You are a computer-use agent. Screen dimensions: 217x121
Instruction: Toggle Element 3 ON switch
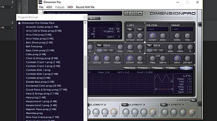(x=124, y=105)
